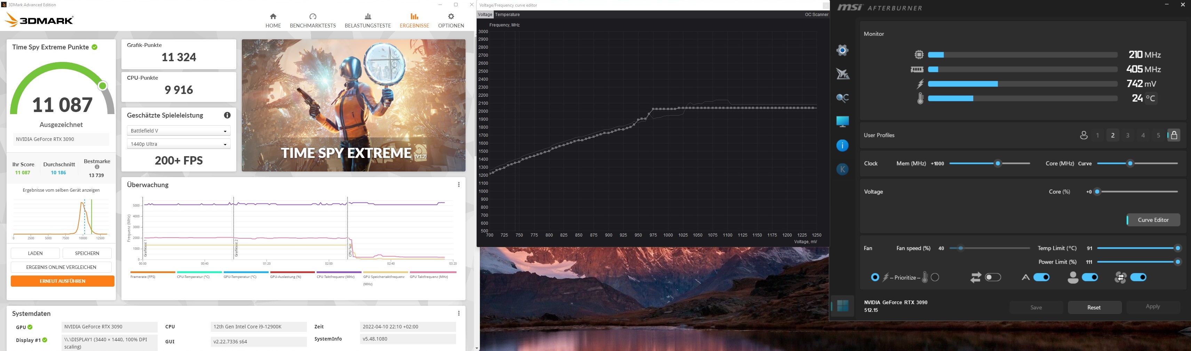Click the Mem (MHz) clock slider handle
Viewport: 1191px width, 351px height.
pos(998,163)
